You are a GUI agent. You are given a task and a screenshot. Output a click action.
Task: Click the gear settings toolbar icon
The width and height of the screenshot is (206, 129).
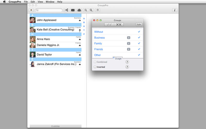click(97, 10)
